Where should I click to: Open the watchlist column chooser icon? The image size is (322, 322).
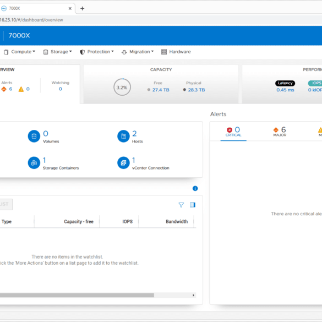[x=193, y=205]
